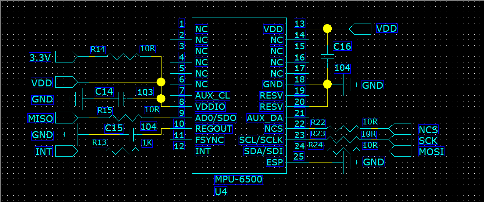Select the C16 capacitor plates symbol

[327, 57]
